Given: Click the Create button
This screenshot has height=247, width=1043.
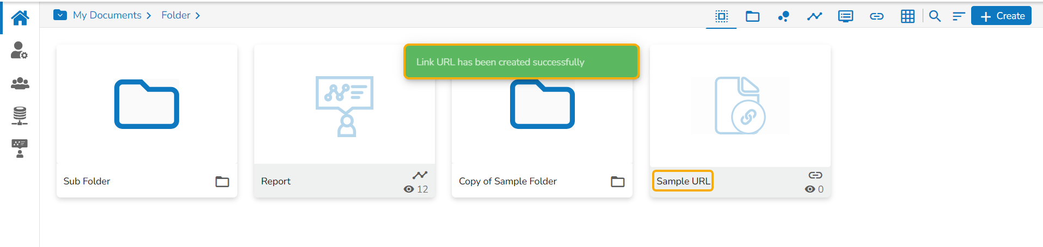Looking at the screenshot, I should (x=1001, y=16).
